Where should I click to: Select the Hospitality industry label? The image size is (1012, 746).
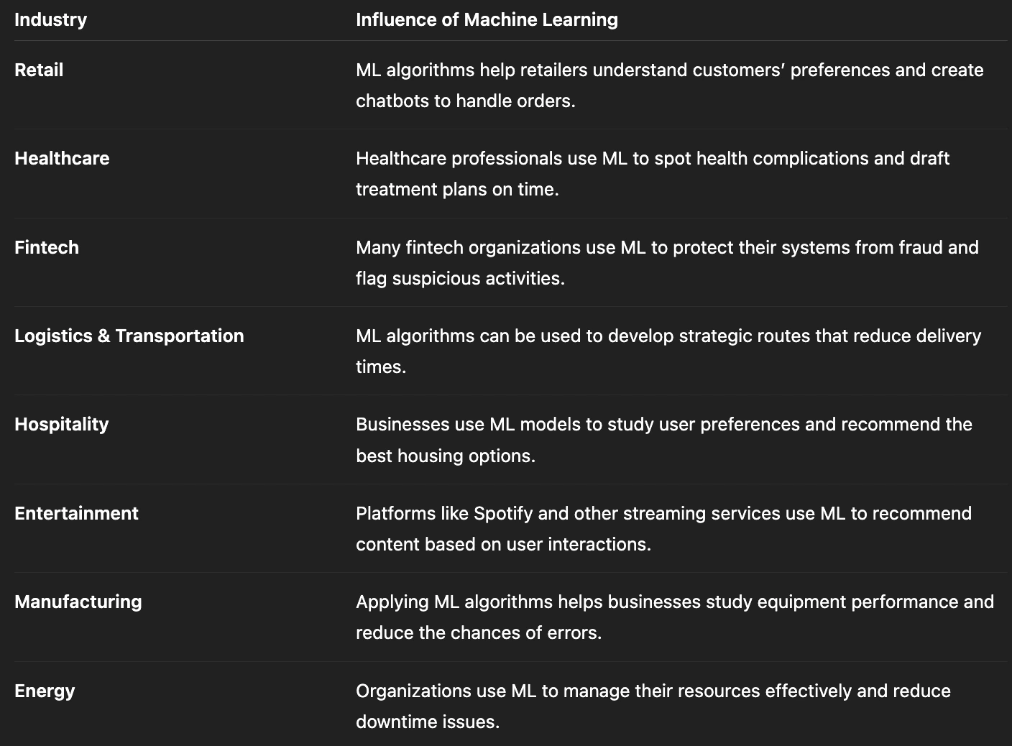(x=62, y=424)
